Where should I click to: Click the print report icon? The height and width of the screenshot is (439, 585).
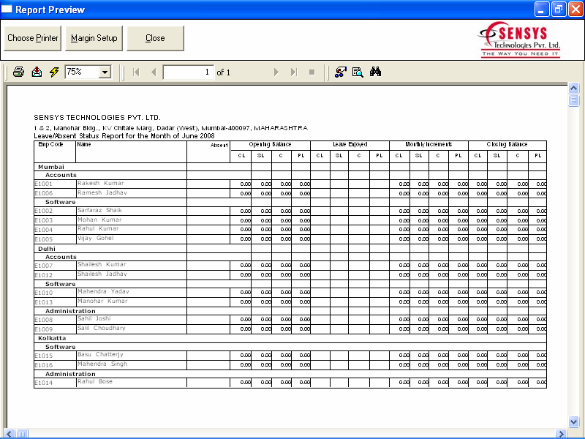coord(19,72)
